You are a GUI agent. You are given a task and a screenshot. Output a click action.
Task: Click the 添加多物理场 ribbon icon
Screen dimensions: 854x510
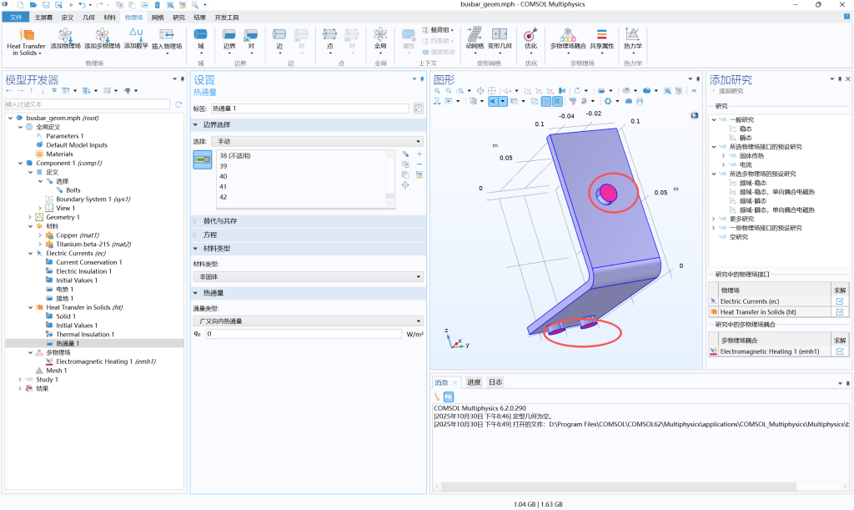pyautogui.click(x=102, y=36)
